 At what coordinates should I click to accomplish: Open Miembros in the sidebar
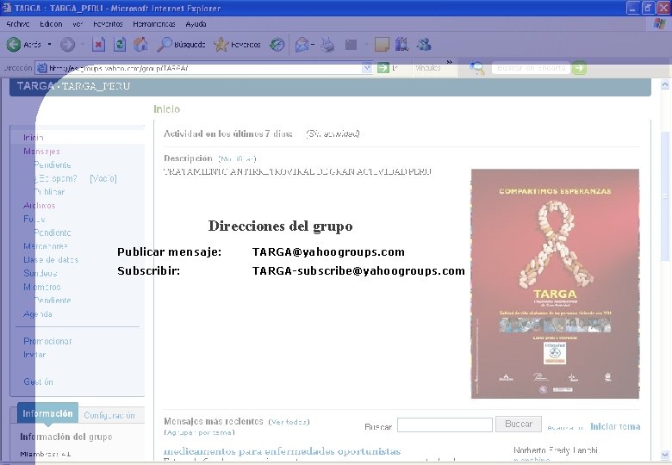tap(42, 287)
